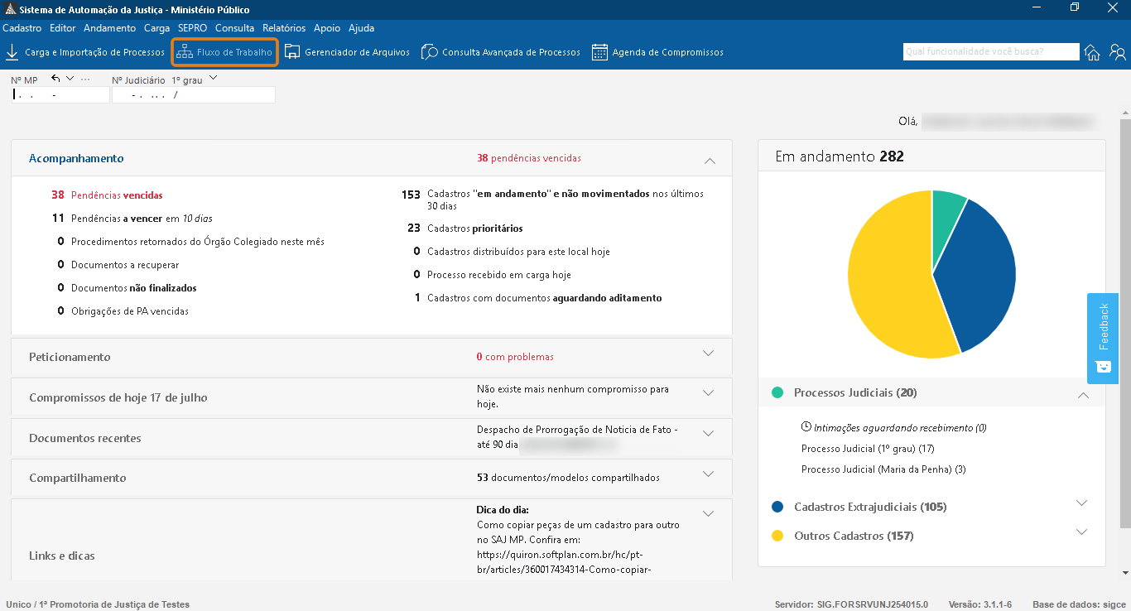The width and height of the screenshot is (1131, 611).
Task: Go to home via the house icon
Action: coord(1093,52)
